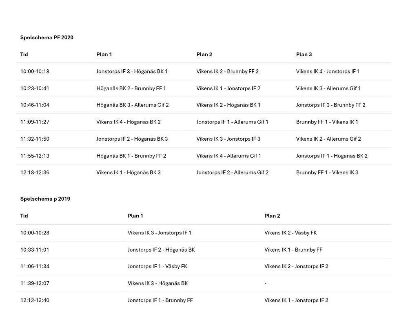Screen dimensions: 408x316
Task: Select match Vikens IK 2 - Allerums Gif 2
Action: click(x=328, y=139)
